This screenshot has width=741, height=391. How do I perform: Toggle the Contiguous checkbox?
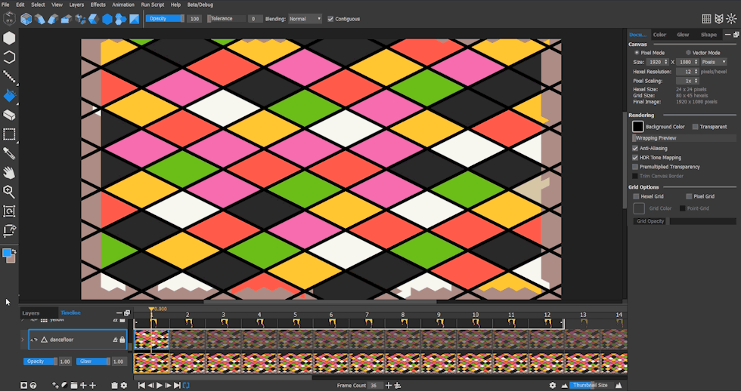pos(330,19)
